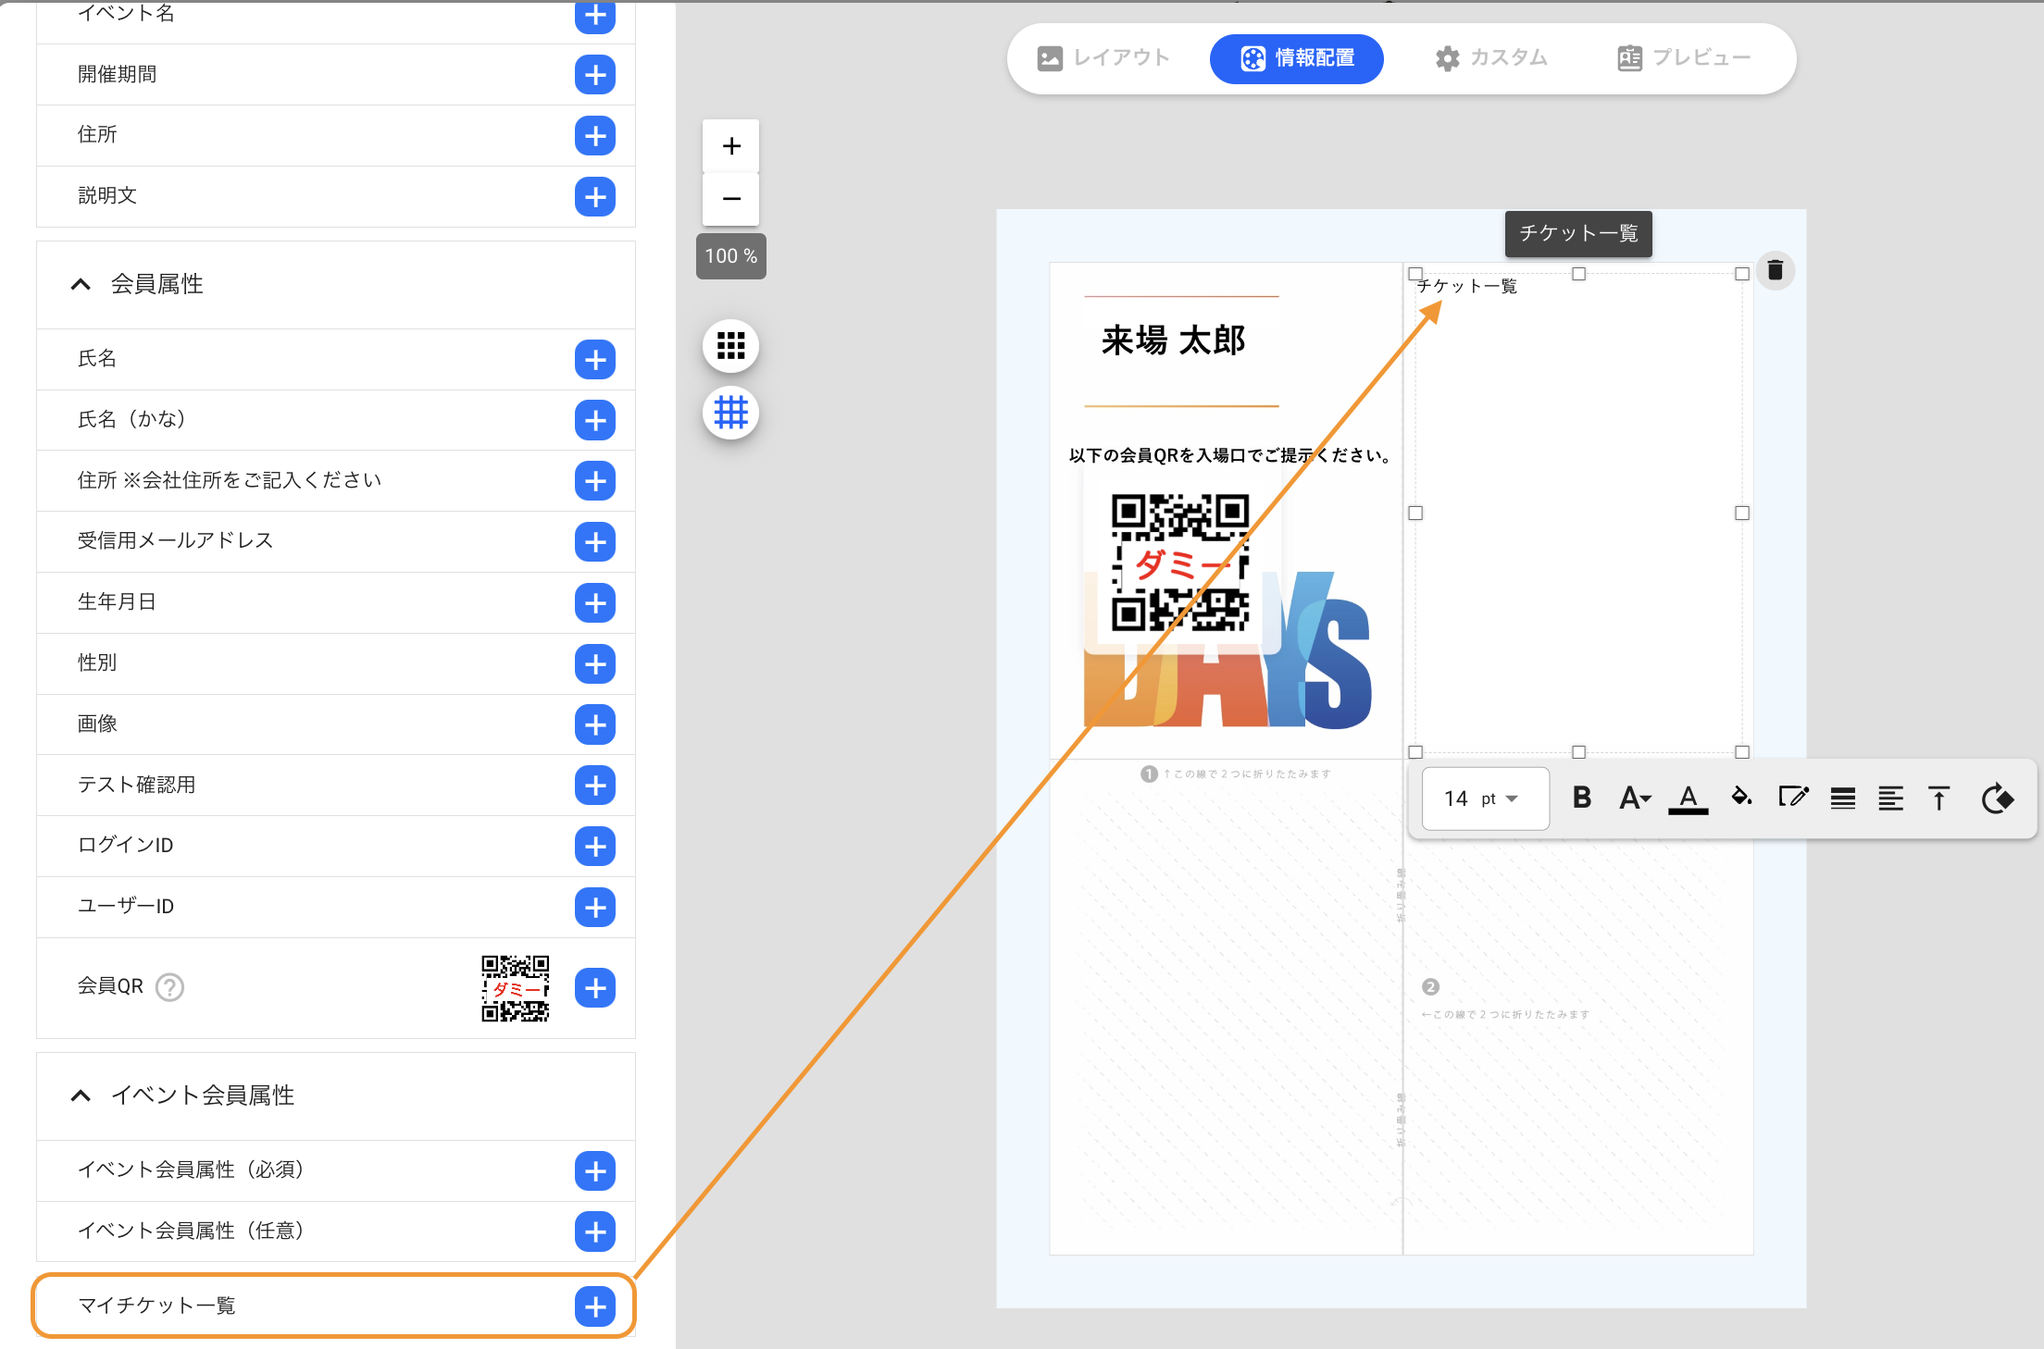Viewport: 2044px width, 1349px height.
Task: Select the 来場 太郎 name text on canvas
Action: 1173,340
